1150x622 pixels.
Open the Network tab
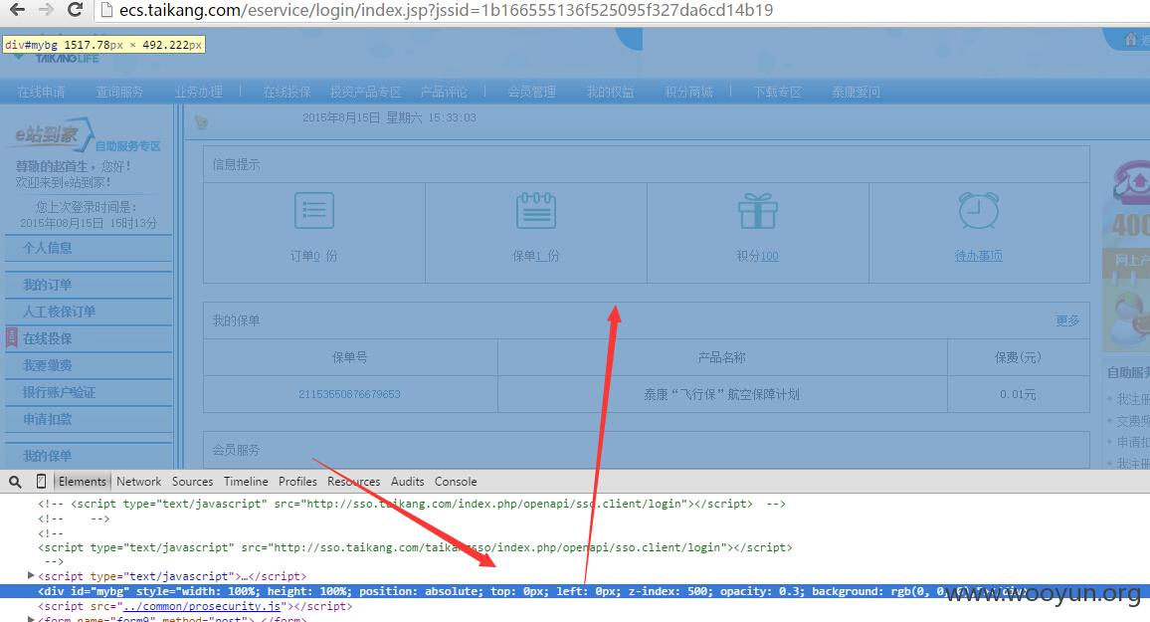click(x=138, y=481)
